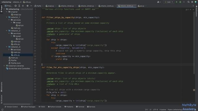Open the Structure tool window stripe
The height and width of the screenshot is (111, 198).
(x=1, y=99)
